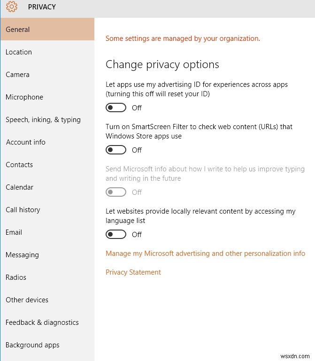Select Email in the sidebar
Viewport: 315px width, 361px height.
(x=14, y=232)
